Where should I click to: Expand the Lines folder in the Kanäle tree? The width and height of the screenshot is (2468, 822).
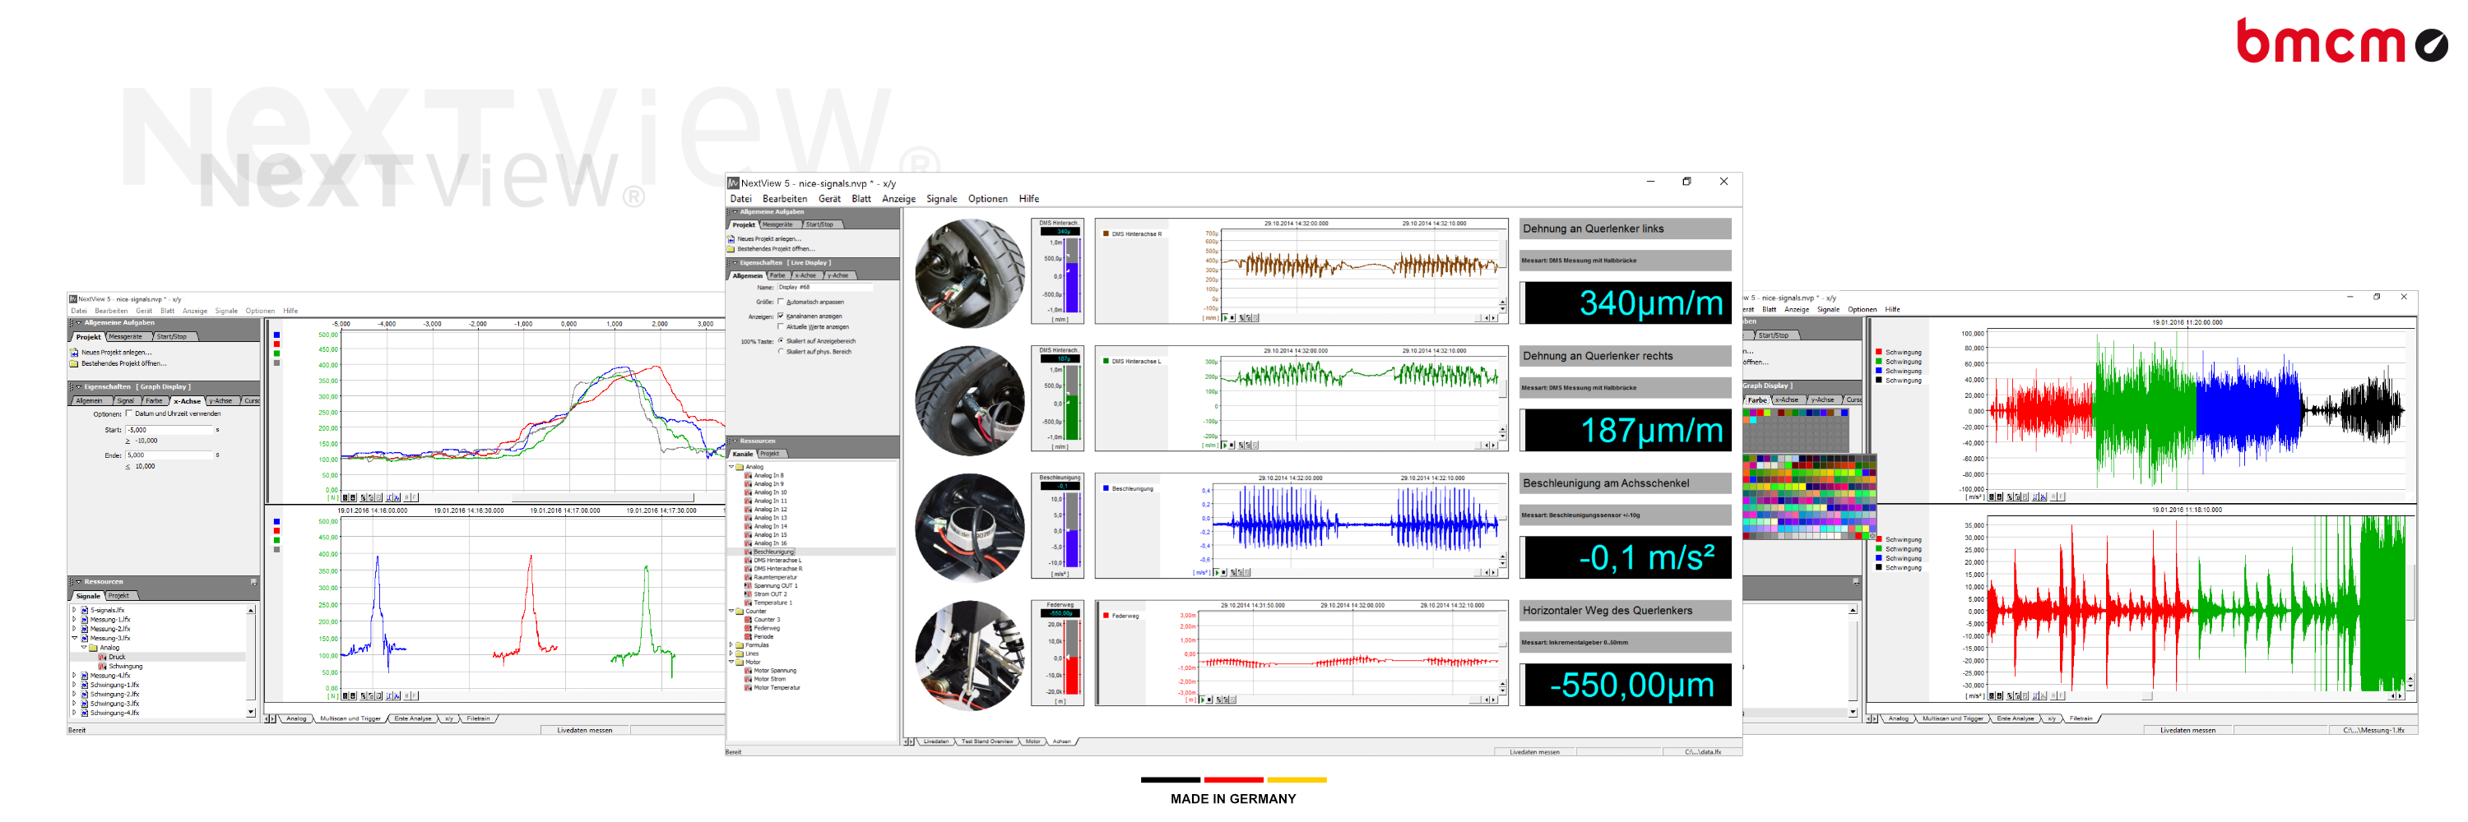(x=731, y=653)
